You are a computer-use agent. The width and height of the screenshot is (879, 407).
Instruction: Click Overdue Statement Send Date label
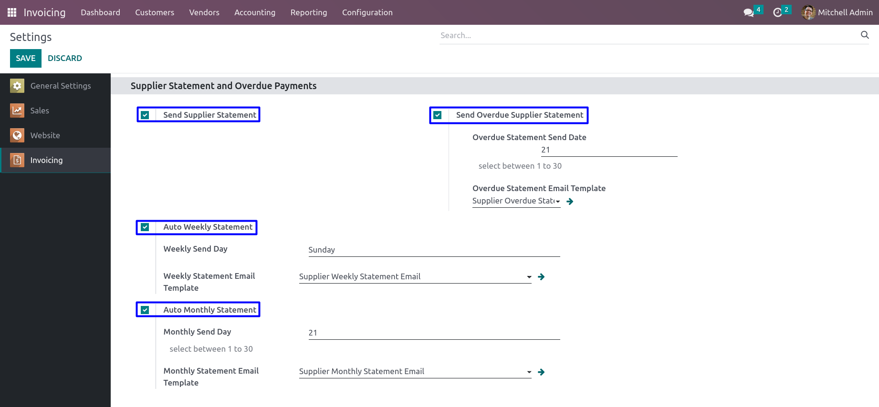tap(530, 137)
